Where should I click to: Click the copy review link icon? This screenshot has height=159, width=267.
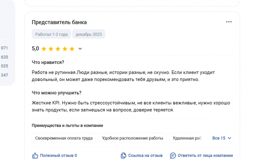pos(123,156)
